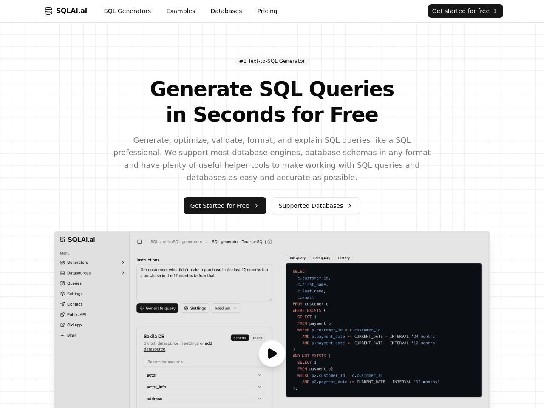Open Settings from the sidebar gear icon
Screen dimensions: 544x408
point(62,294)
